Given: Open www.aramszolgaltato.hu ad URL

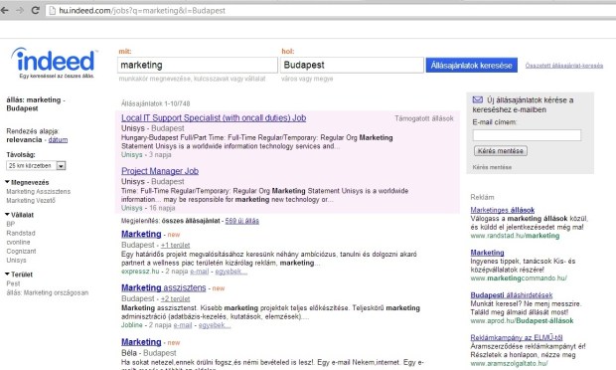Looking at the screenshot, I should coord(509,364).
